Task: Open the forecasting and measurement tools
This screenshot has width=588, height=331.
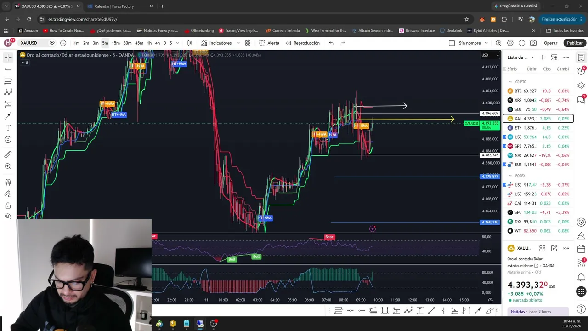Action: pyautogui.click(x=8, y=104)
